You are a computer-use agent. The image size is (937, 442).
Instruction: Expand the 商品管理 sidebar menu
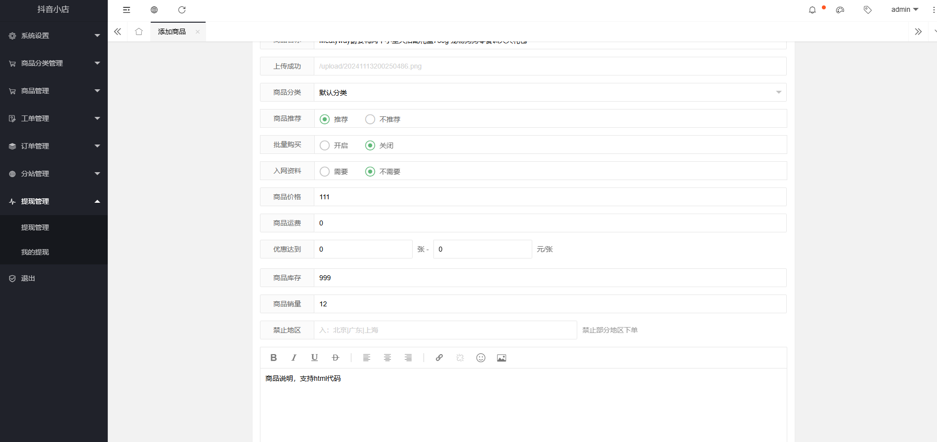pos(54,91)
